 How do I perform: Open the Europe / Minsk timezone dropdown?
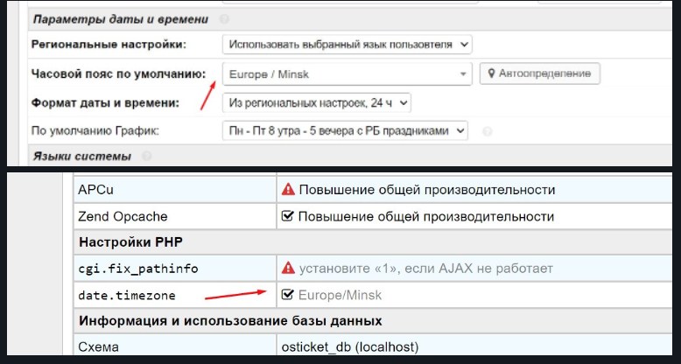pos(347,74)
